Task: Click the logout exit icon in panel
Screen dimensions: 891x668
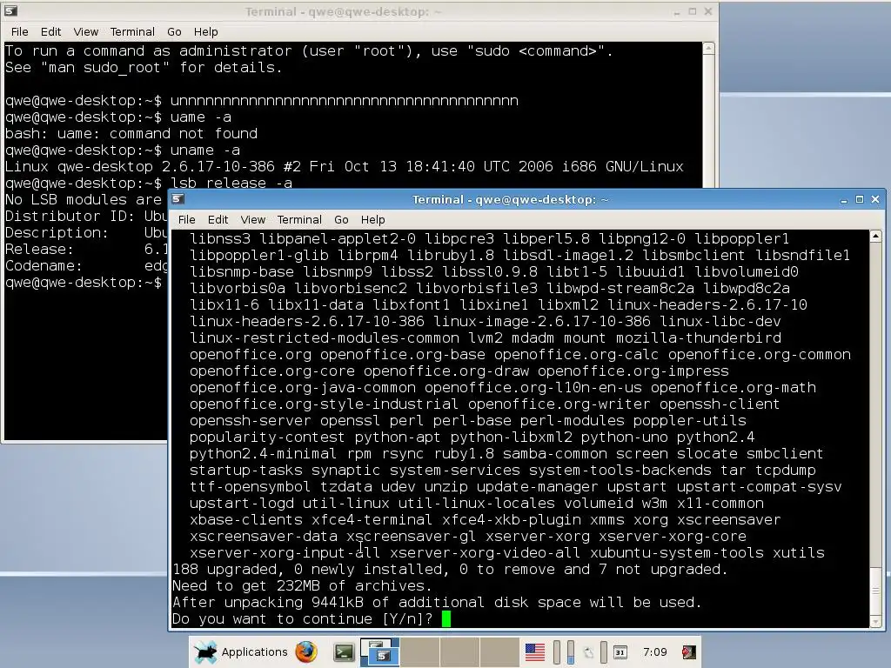Action: (689, 652)
